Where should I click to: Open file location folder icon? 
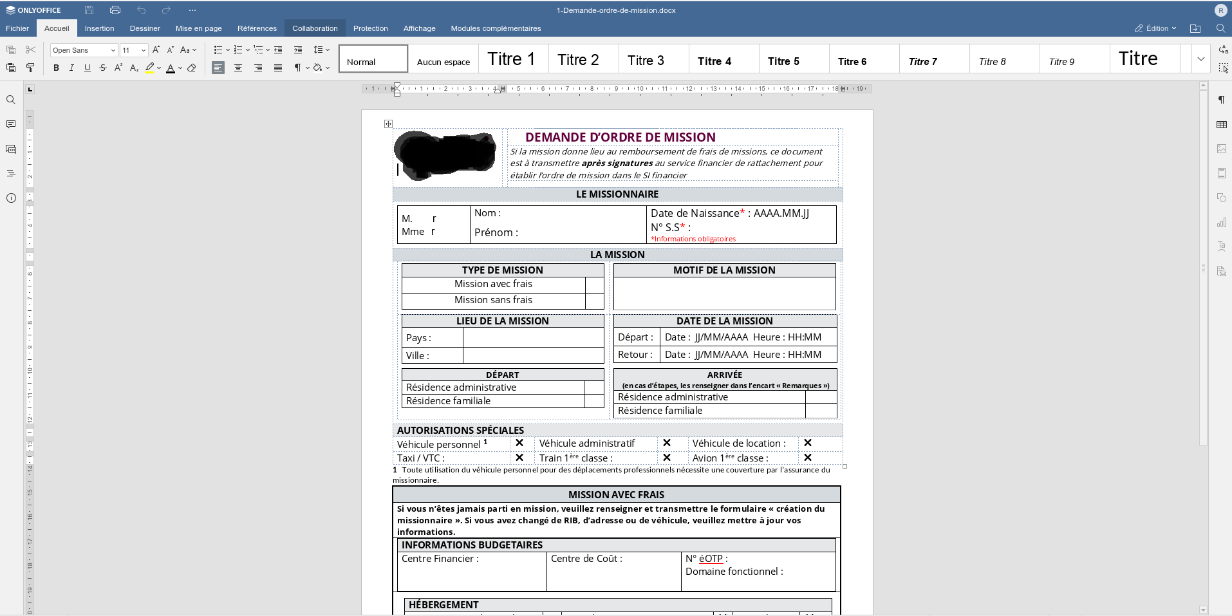pos(1195,28)
